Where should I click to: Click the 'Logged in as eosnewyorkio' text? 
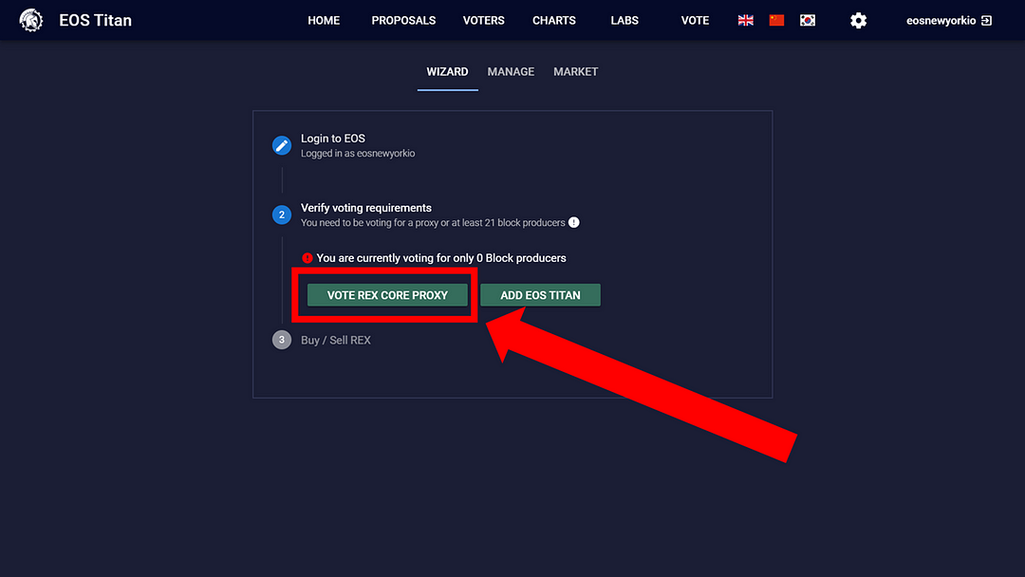[358, 154]
